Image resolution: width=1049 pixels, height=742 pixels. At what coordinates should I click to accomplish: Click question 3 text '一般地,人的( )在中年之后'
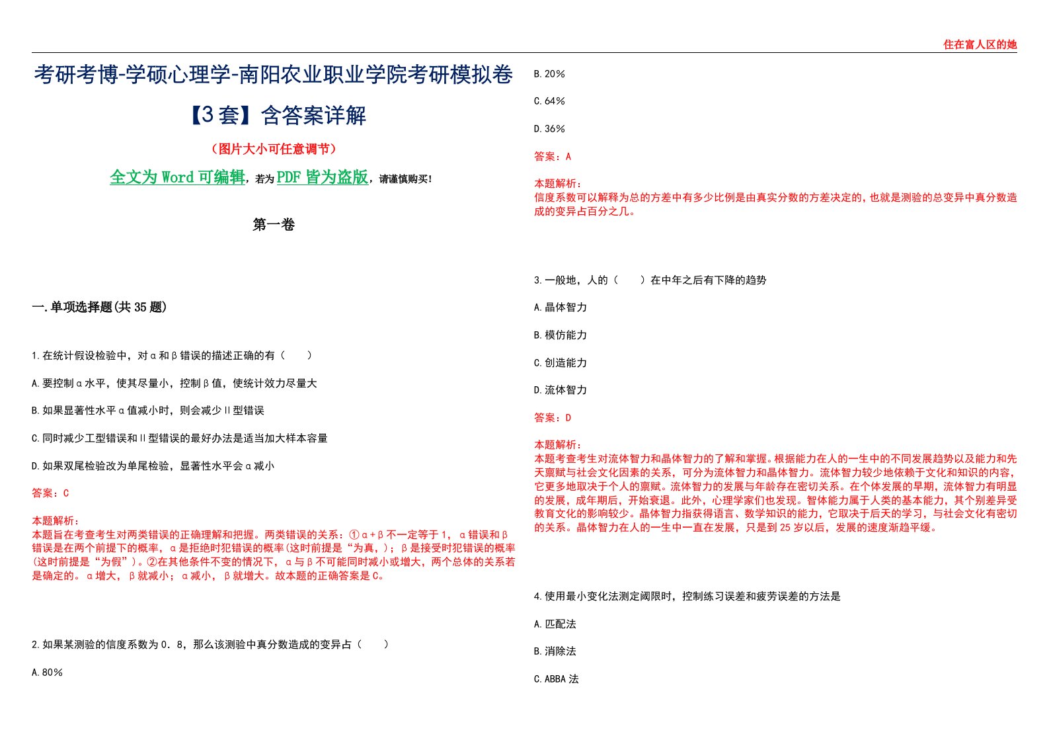click(650, 280)
